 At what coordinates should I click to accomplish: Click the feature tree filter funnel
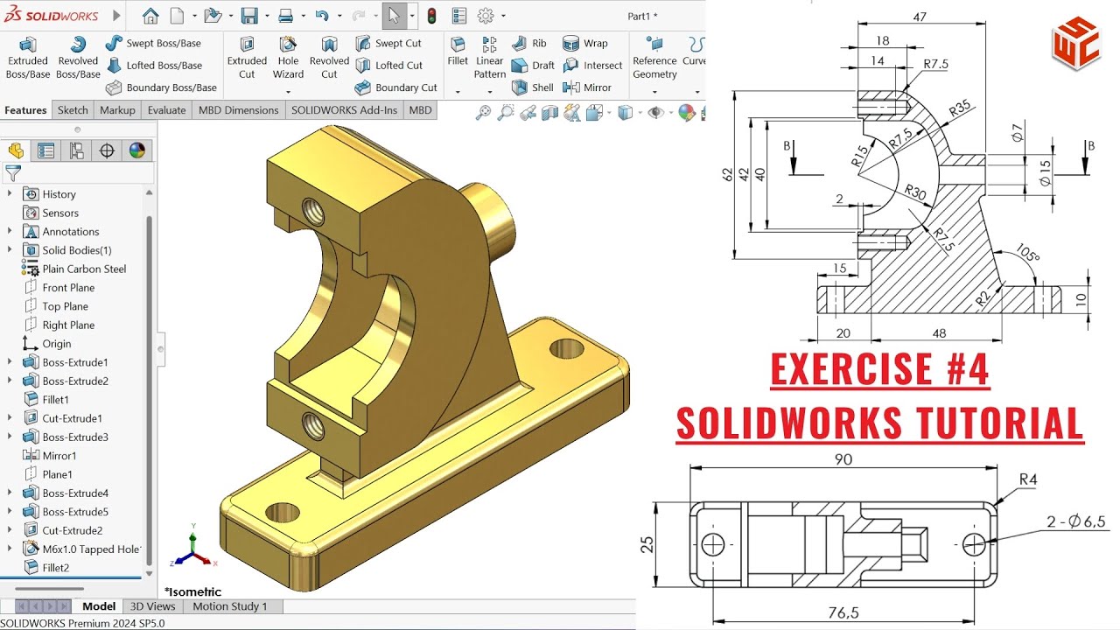(12, 173)
